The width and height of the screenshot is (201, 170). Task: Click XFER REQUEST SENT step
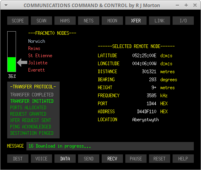pos(30,120)
